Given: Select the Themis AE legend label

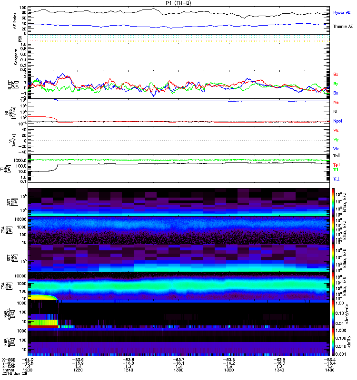Looking at the screenshot, I should 343,27.
